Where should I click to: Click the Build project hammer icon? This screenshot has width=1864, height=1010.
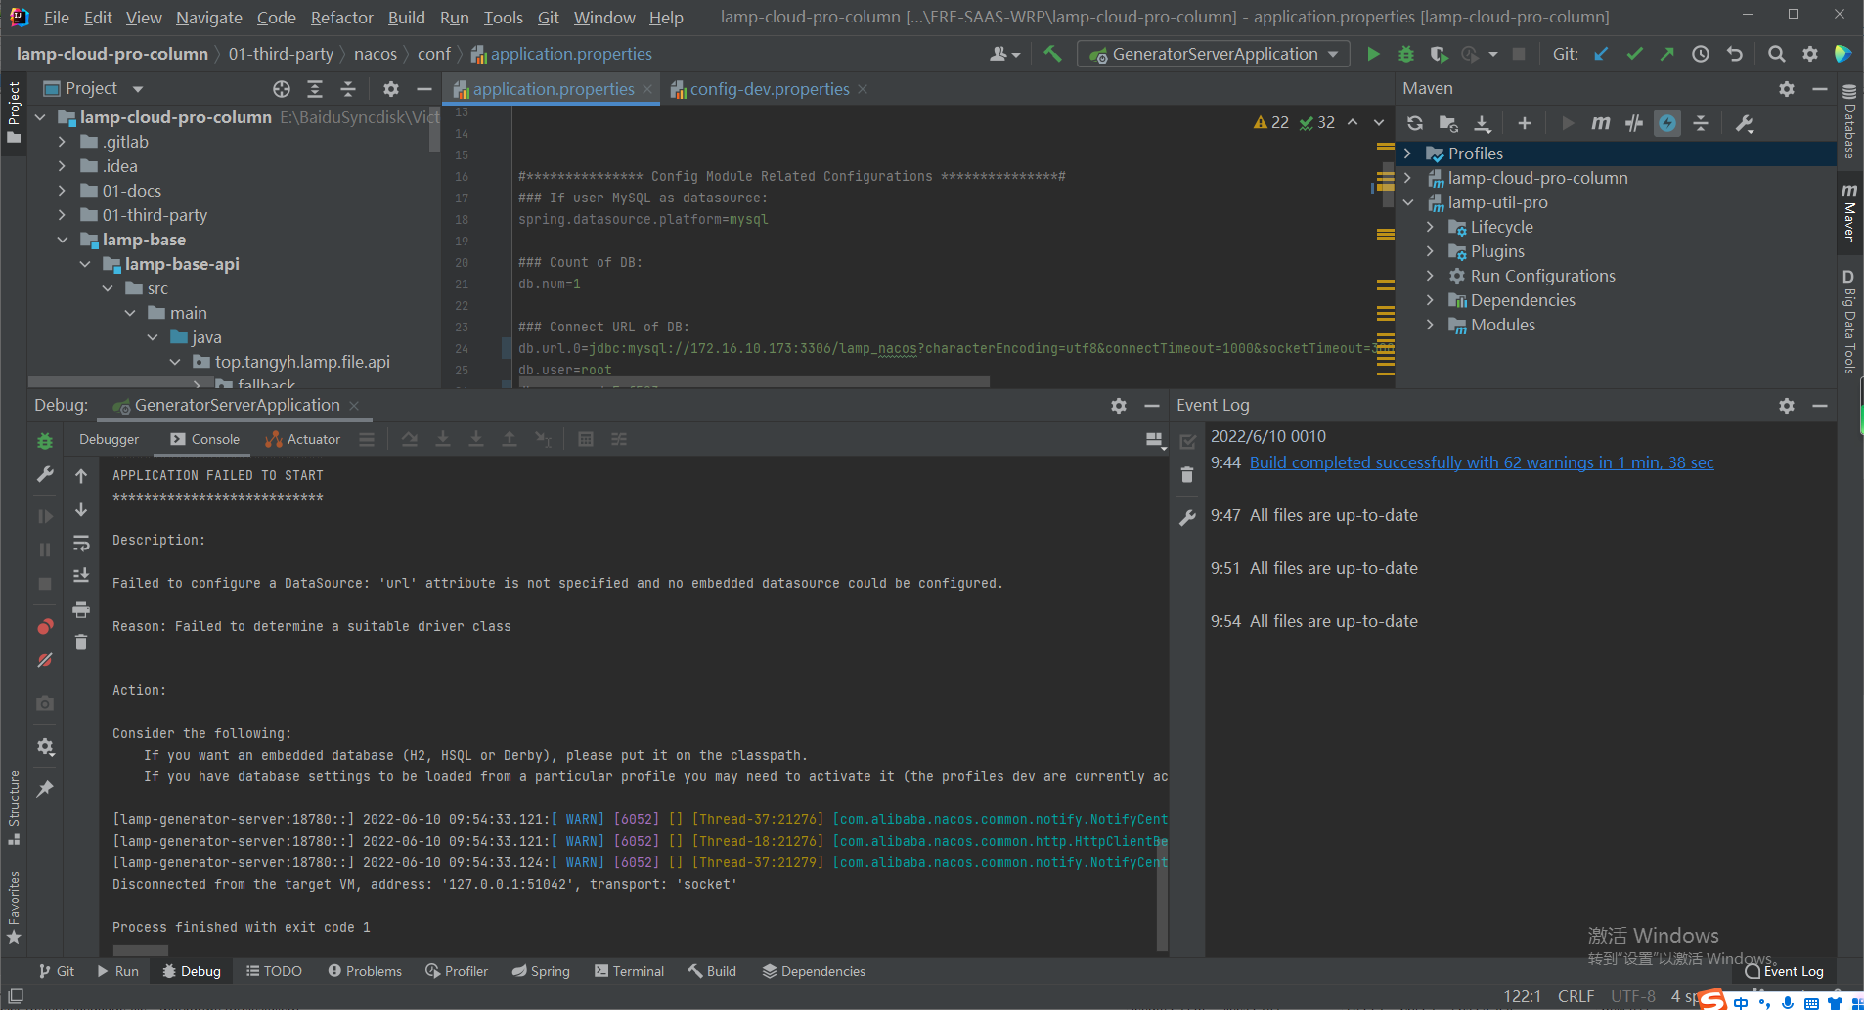click(1053, 54)
